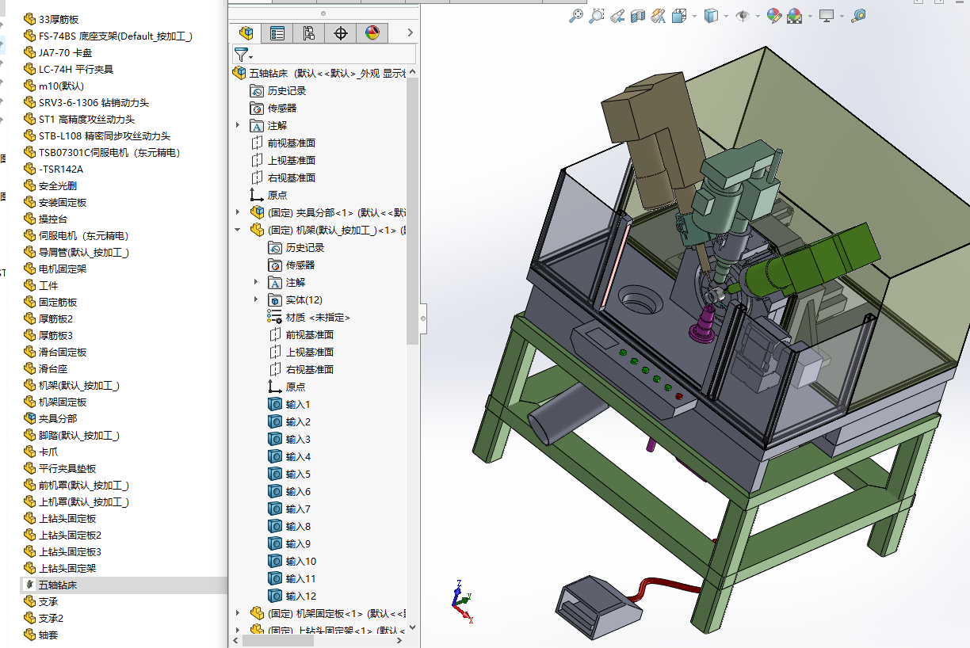Image resolution: width=970 pixels, height=648 pixels.
Task: Switch to the PropertyManager tab
Action: pyautogui.click(x=277, y=32)
